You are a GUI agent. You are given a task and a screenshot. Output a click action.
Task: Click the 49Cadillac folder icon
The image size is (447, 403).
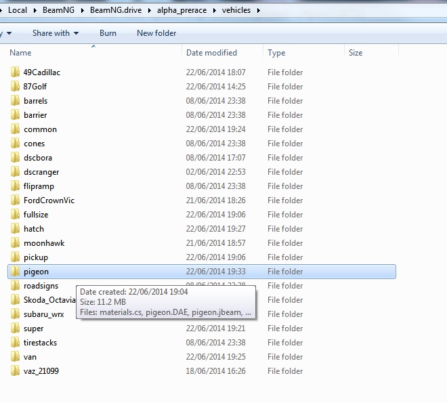pyautogui.click(x=15, y=72)
